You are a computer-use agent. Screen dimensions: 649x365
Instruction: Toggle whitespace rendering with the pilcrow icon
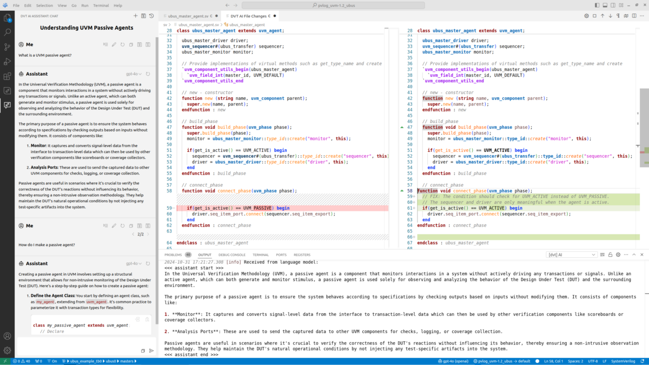pyautogui.click(x=618, y=16)
